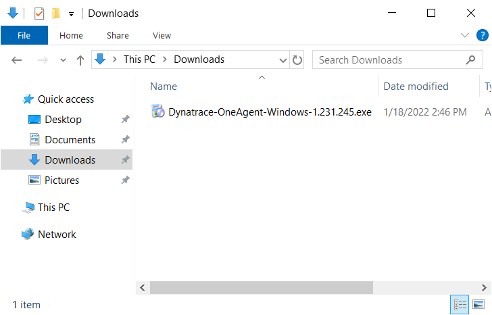Select Network in the navigation pane
This screenshot has height=315, width=492.
(x=57, y=234)
